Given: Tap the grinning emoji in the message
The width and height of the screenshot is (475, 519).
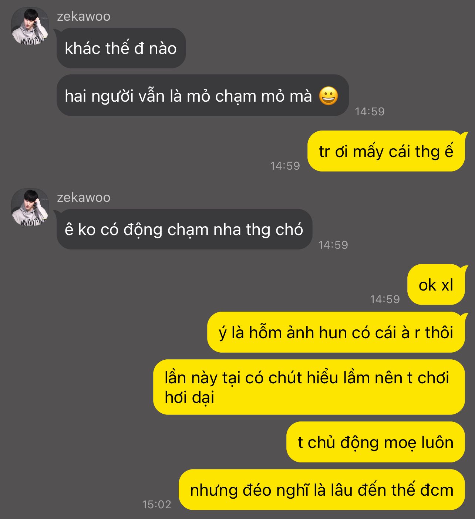Looking at the screenshot, I should (x=329, y=96).
